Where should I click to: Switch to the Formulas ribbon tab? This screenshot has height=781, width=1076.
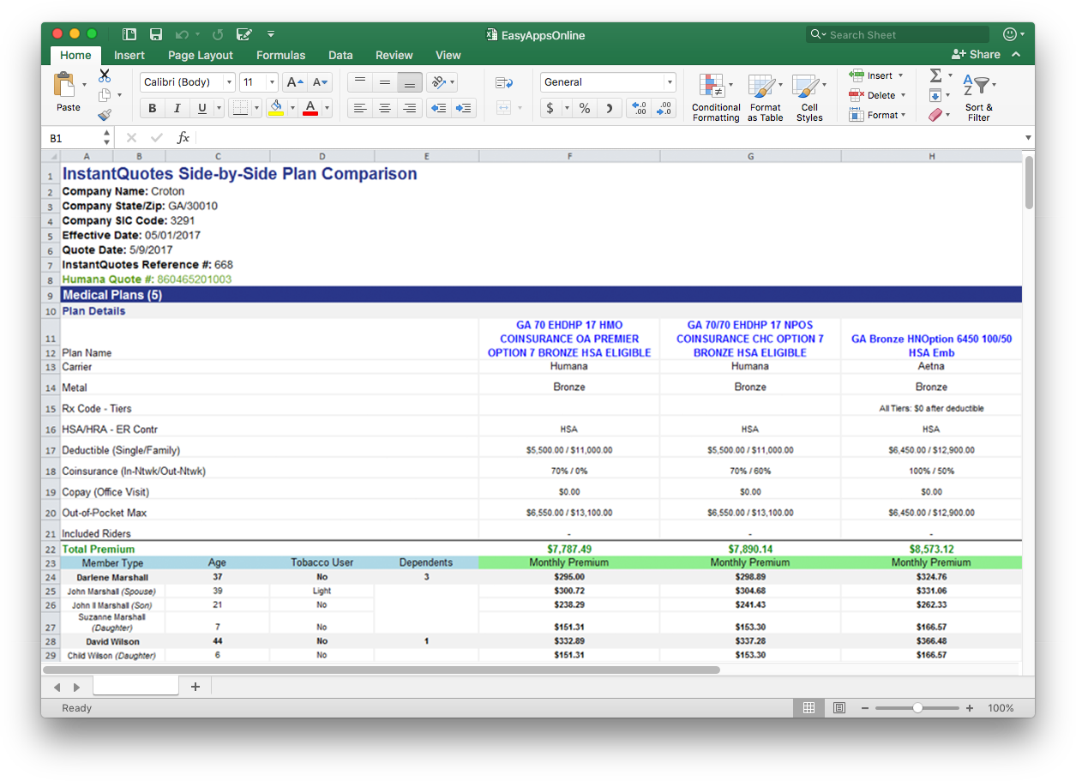click(280, 55)
